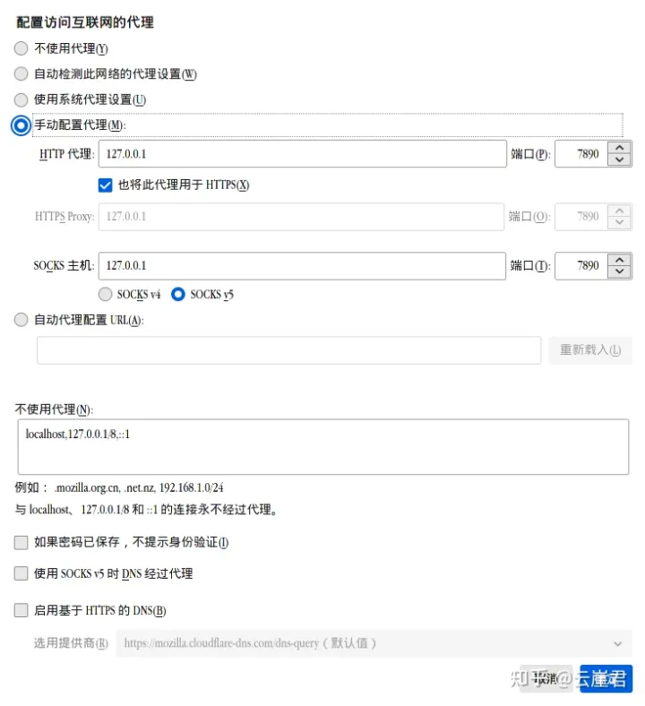
Task: Click the SOCKS 主机 address field
Action: (302, 266)
